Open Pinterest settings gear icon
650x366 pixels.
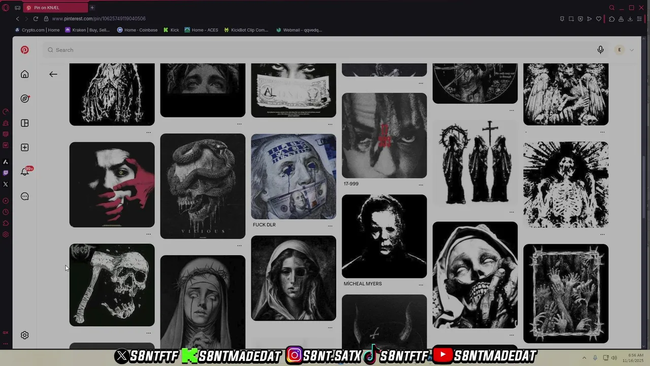click(x=24, y=335)
